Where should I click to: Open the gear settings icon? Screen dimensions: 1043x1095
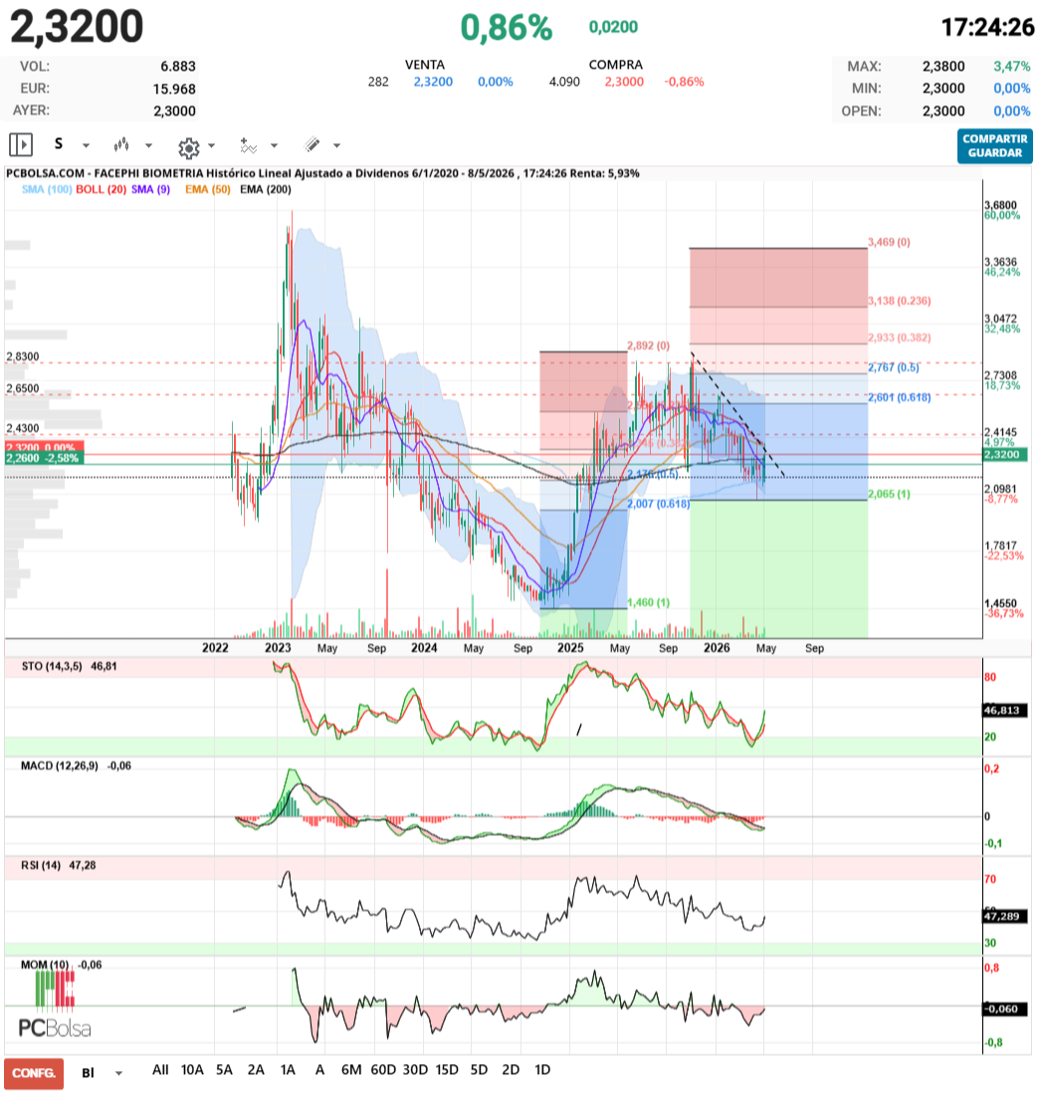coord(188,147)
